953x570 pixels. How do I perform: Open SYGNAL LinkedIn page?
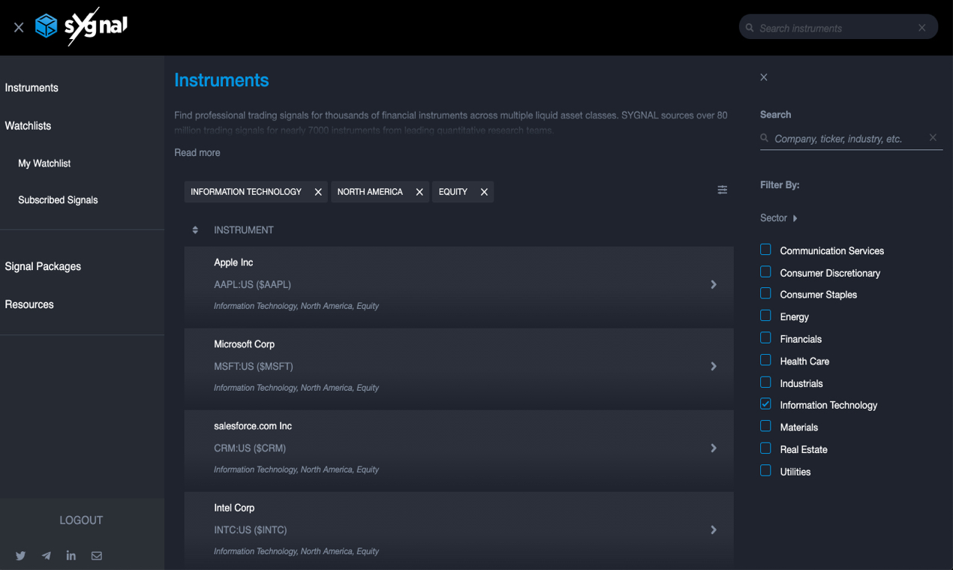click(x=71, y=556)
